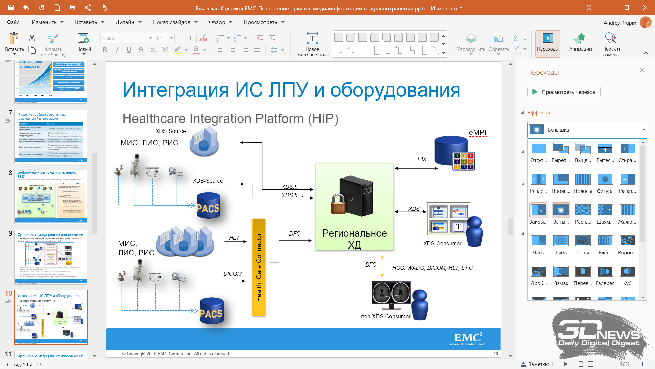
Task: Toggle subscript formatting
Action: pyautogui.click(x=153, y=50)
